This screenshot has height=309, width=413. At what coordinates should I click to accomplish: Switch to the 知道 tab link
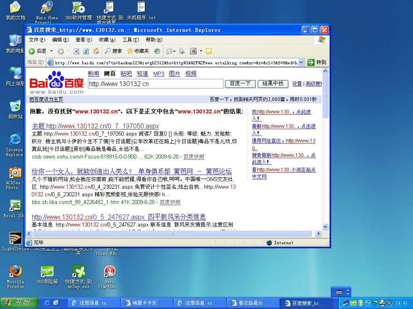pyautogui.click(x=142, y=74)
